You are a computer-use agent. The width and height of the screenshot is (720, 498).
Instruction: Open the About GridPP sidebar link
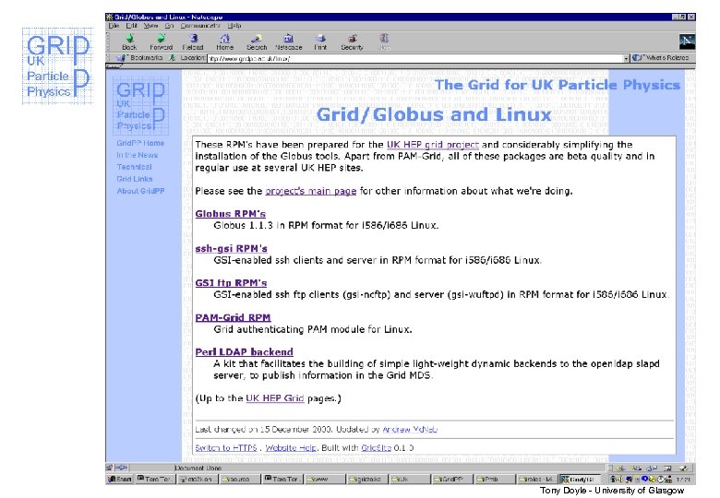pyautogui.click(x=140, y=191)
